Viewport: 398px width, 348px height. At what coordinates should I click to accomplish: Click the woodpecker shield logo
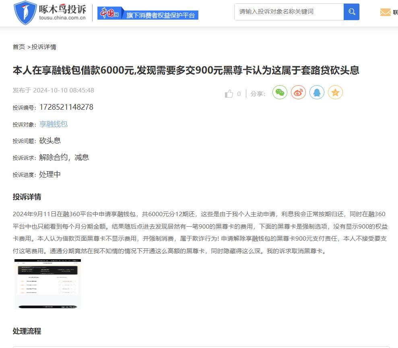[x=25, y=13]
